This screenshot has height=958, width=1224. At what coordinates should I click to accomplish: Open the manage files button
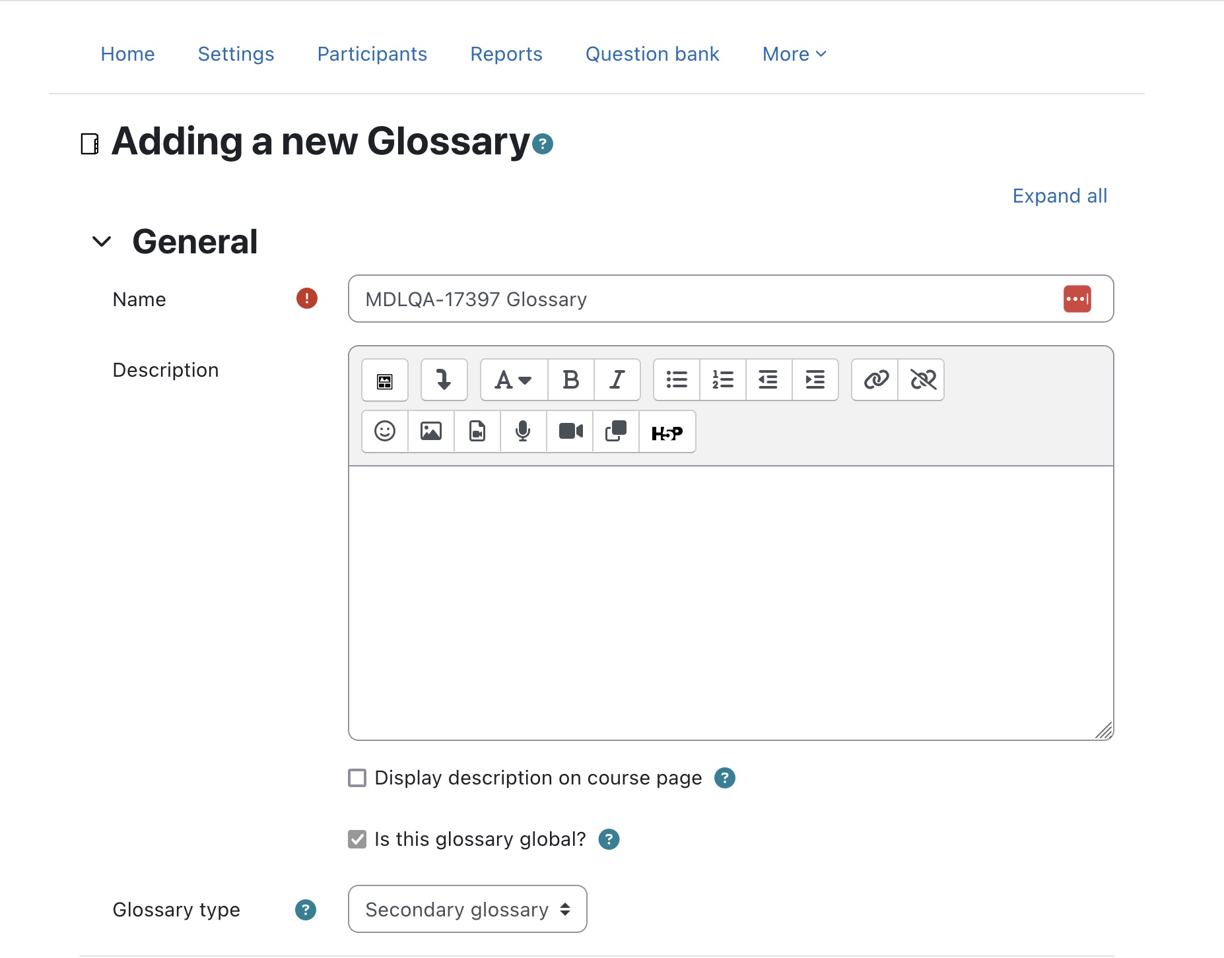tap(616, 431)
